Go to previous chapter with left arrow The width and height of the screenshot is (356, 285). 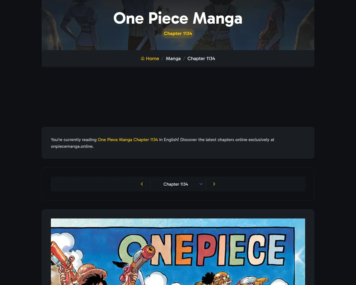[142, 184]
